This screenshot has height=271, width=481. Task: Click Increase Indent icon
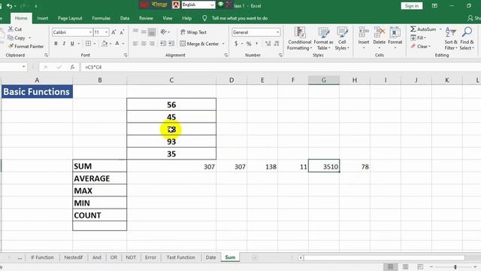pos(171,44)
